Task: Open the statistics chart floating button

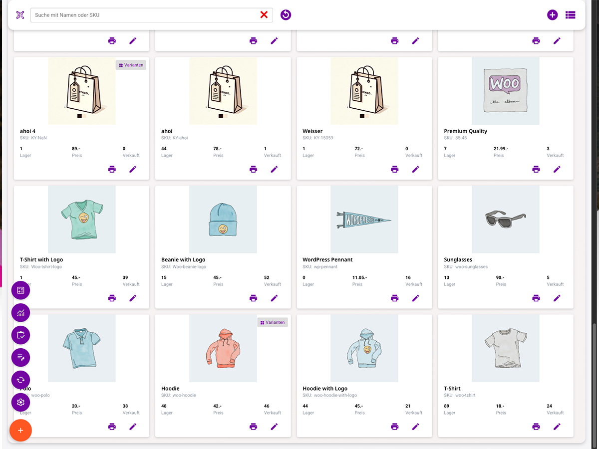Action: (20, 313)
